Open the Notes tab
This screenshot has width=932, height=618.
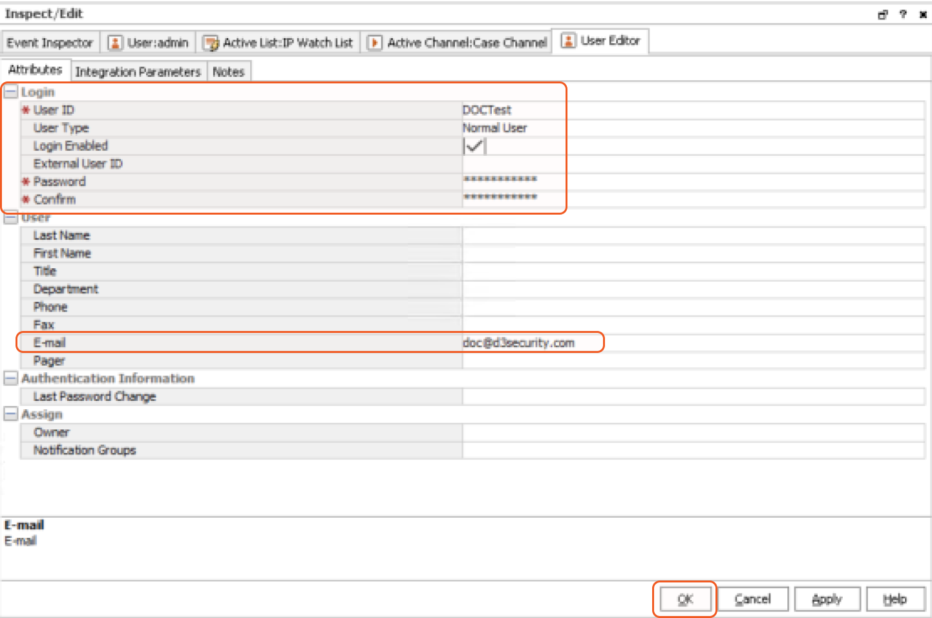tap(228, 72)
